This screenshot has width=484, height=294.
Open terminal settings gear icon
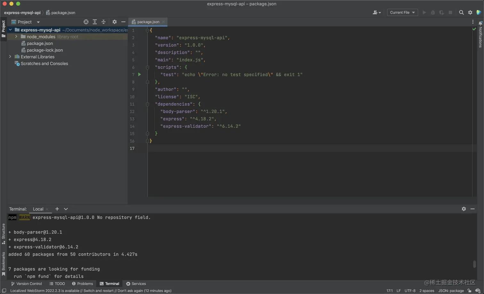[x=464, y=209]
